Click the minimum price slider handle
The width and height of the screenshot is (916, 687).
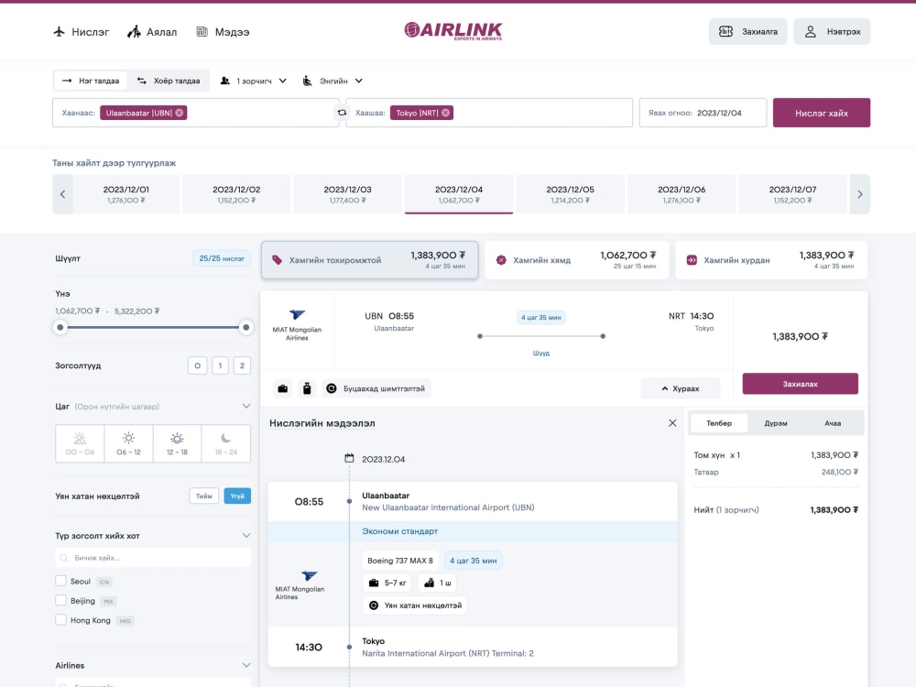pyautogui.click(x=60, y=327)
